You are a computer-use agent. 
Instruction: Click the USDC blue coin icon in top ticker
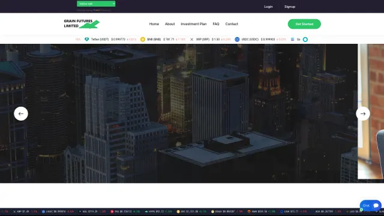coord(237,40)
